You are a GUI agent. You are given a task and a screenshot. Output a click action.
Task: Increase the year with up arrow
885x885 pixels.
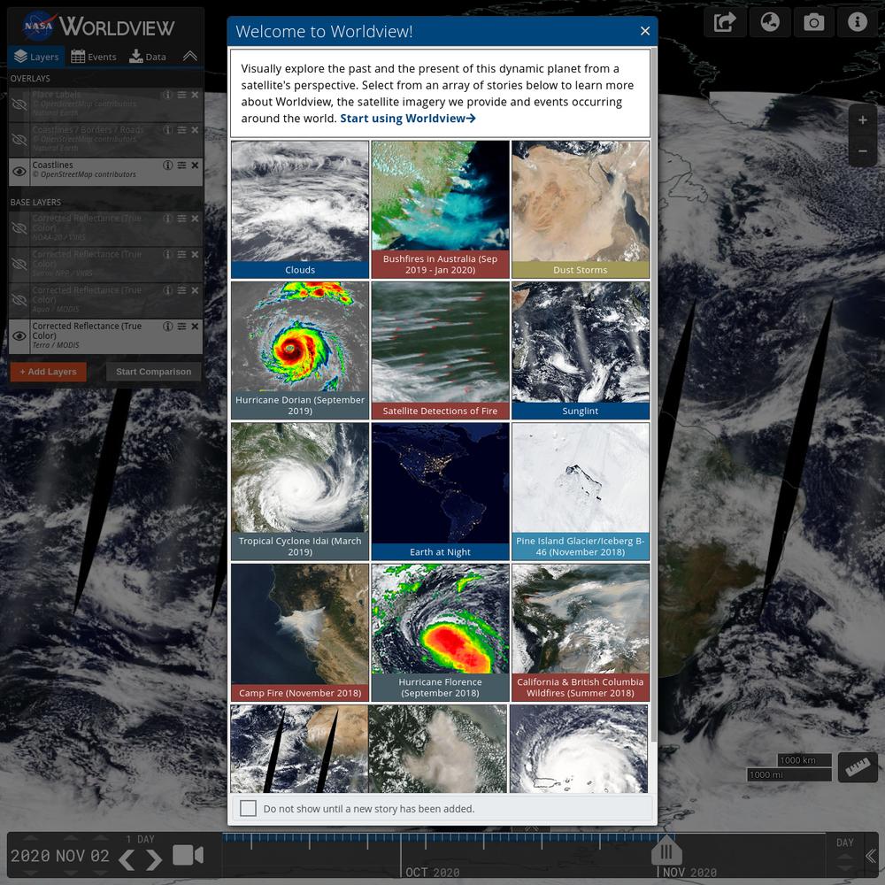pos(31,837)
